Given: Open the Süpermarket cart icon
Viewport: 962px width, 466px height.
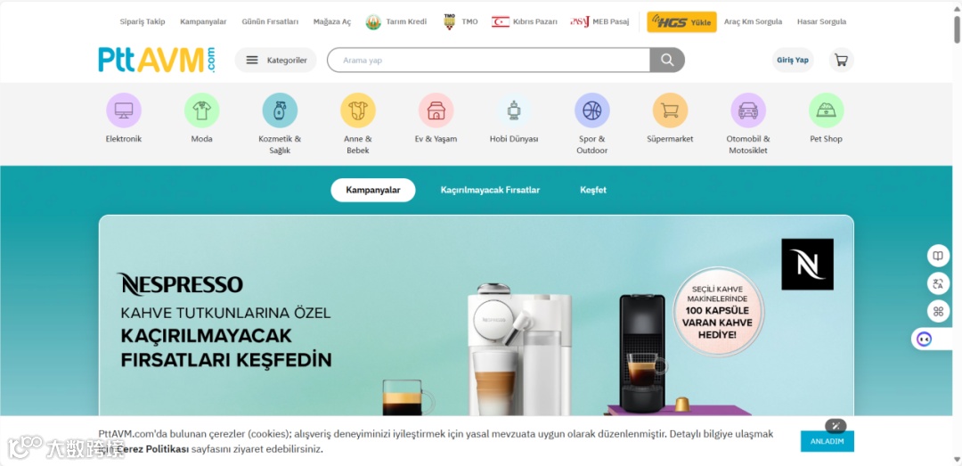Looking at the screenshot, I should click(x=670, y=110).
